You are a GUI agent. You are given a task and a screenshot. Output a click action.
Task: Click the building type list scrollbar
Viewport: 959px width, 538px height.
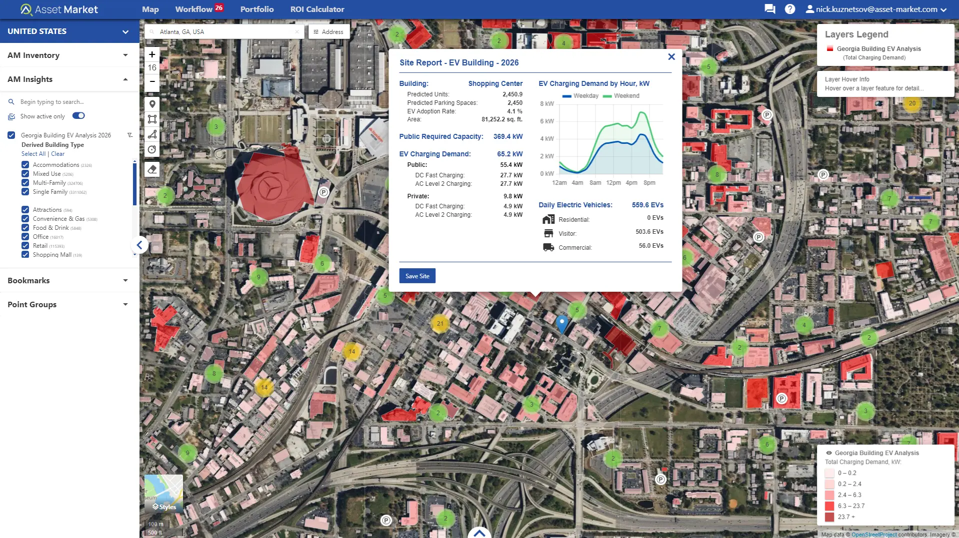pos(134,183)
